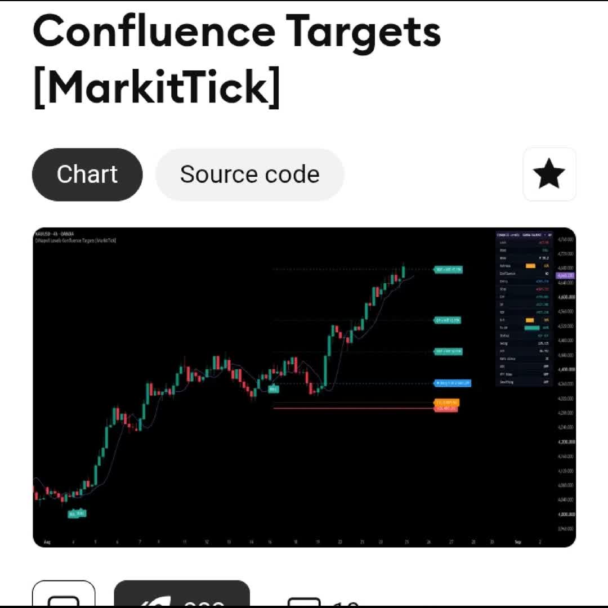
Task: Toggle the star favorite icon
Action: click(x=549, y=174)
